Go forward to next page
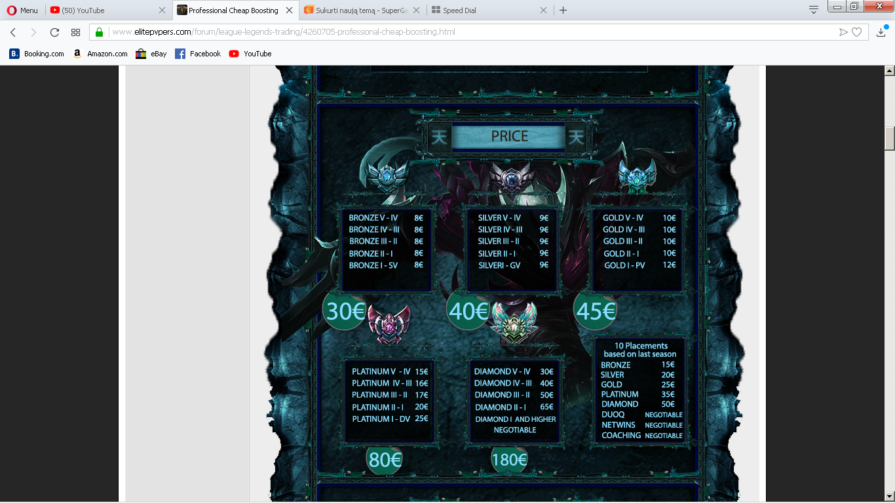This screenshot has height=503, width=895. [33, 32]
